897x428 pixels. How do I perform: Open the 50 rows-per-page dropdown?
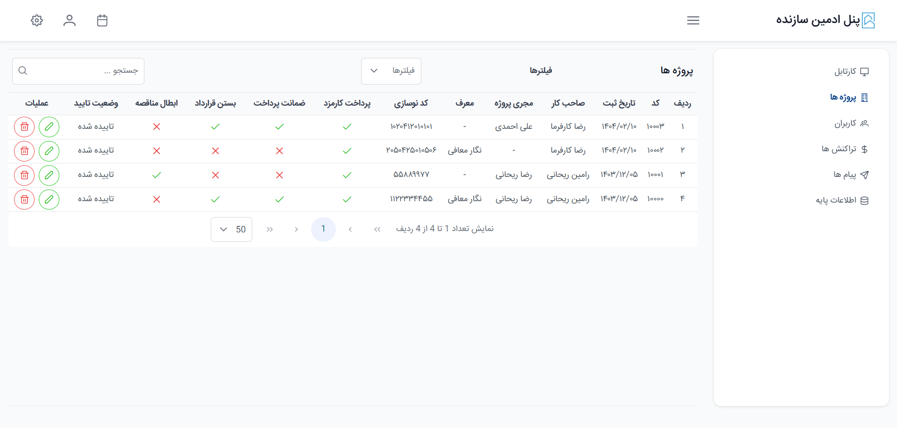pyautogui.click(x=231, y=229)
